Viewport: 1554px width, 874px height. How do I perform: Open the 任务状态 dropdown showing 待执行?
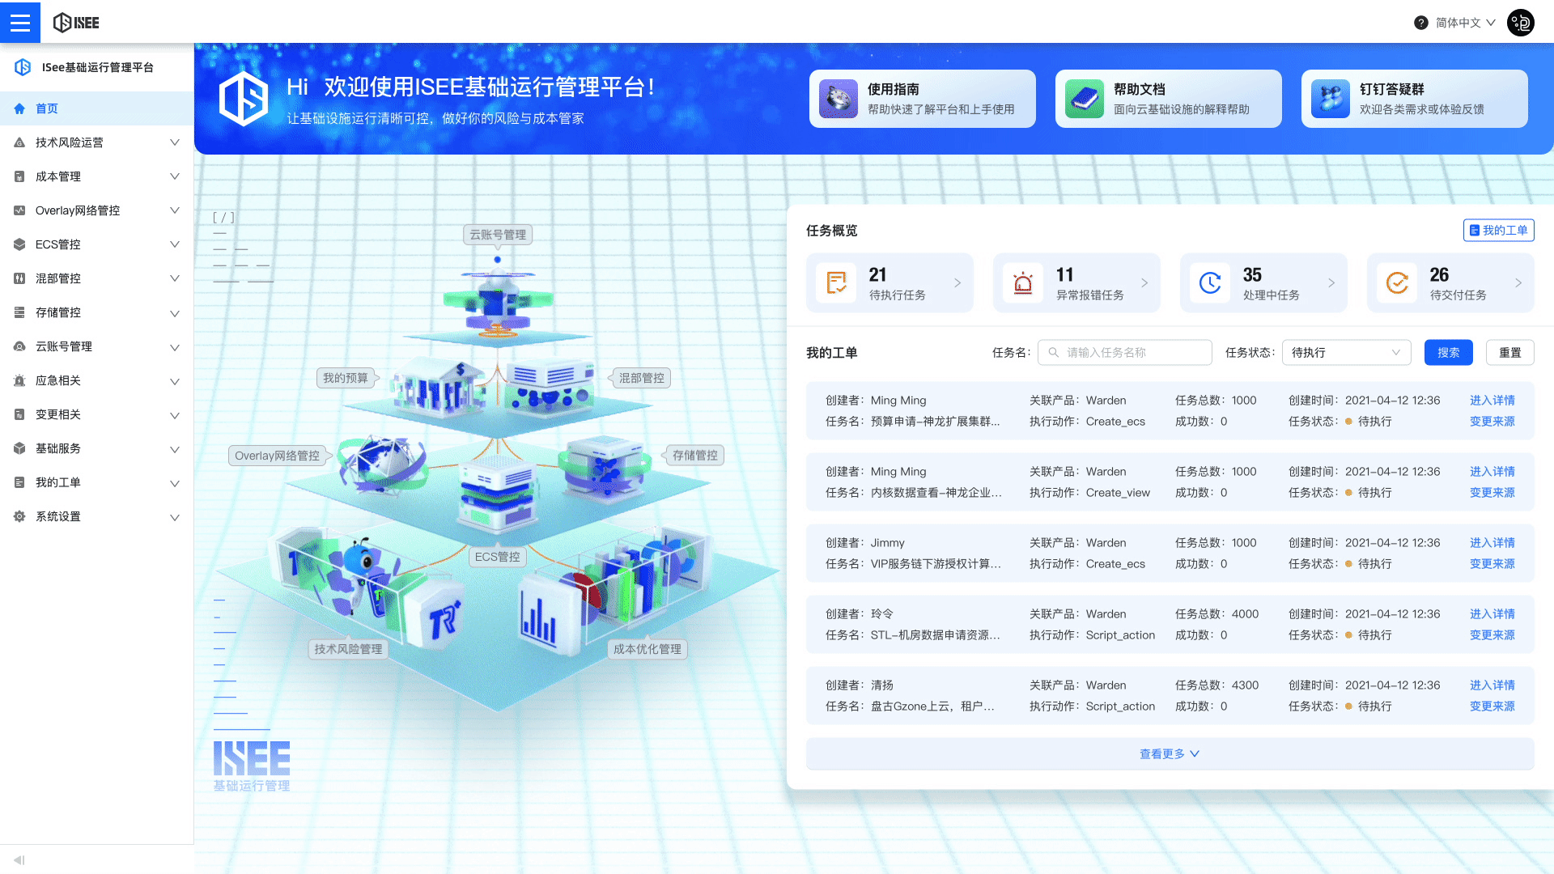coord(1345,352)
